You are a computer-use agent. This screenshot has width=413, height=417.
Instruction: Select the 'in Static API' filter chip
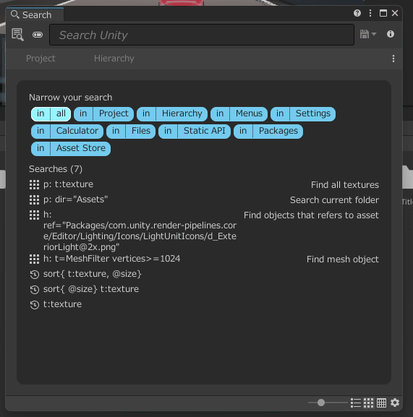tap(195, 131)
